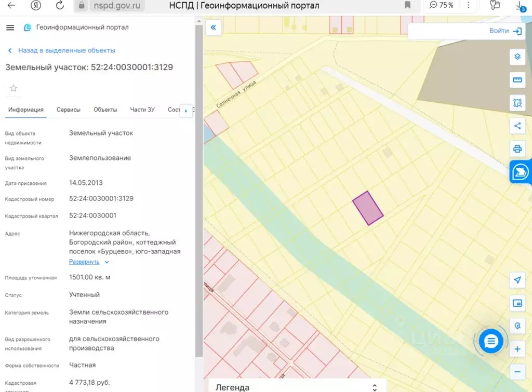Click the cadastral quarter 52:24:0030001 value
532x392 pixels.
point(92,215)
